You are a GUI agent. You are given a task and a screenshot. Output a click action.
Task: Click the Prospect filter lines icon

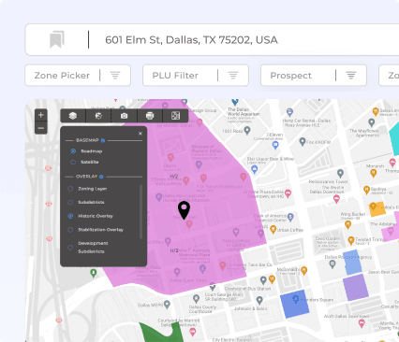351,76
